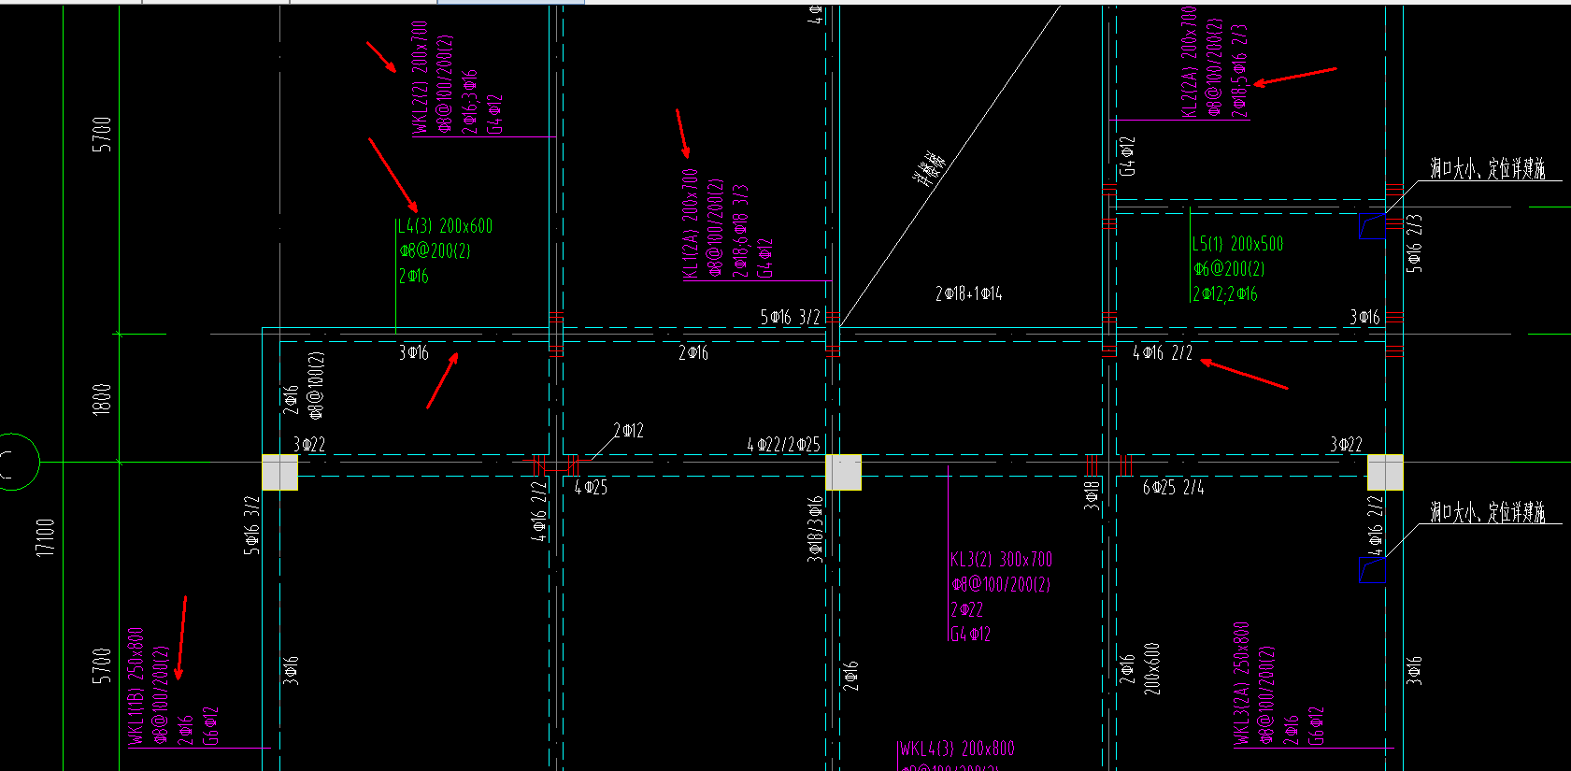Select the '4Φ22/2Φ25' rebar annotation
This screenshot has height=771, width=1571.
click(783, 445)
